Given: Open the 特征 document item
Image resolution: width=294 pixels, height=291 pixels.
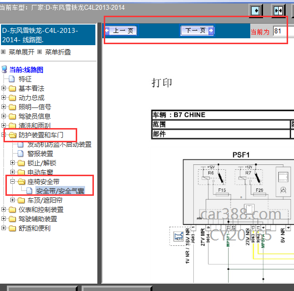Looking at the screenshot, I should pos(25,79).
